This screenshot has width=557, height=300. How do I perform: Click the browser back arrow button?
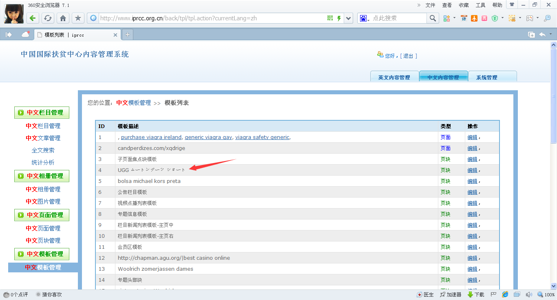tap(33, 18)
